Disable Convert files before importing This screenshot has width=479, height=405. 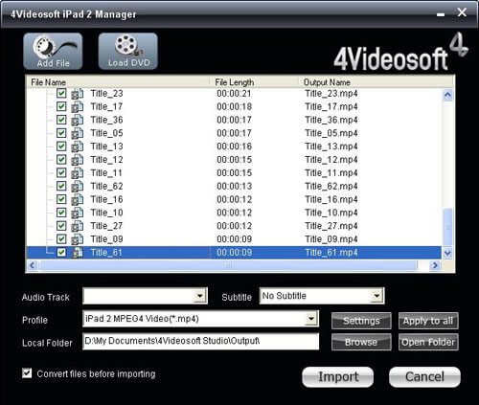pos(27,373)
